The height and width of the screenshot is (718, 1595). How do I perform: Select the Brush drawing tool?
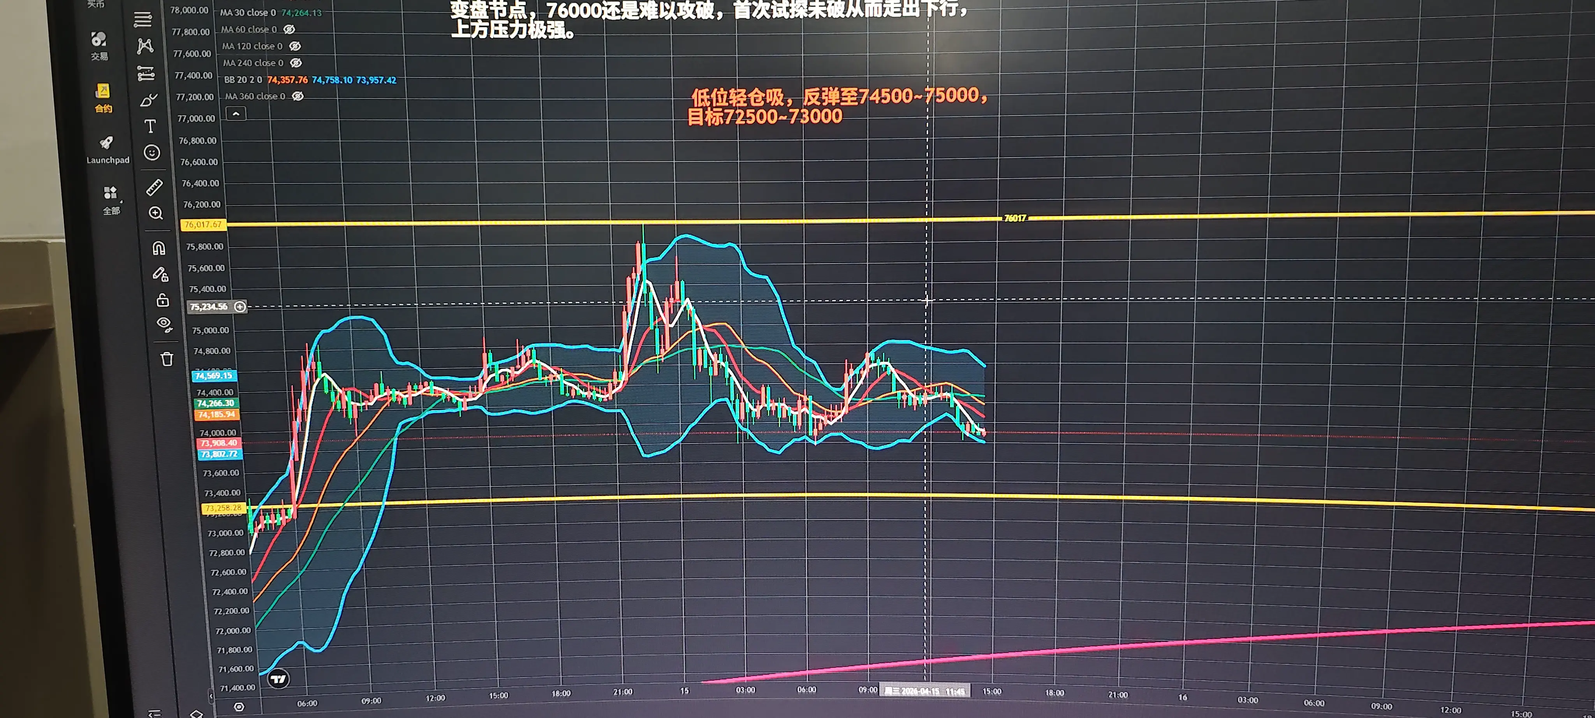149,100
